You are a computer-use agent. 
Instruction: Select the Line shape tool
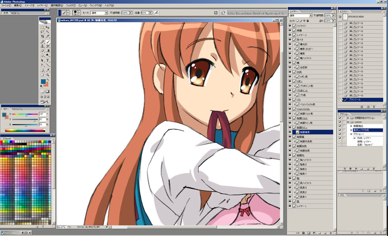pyautogui.click(x=47, y=65)
